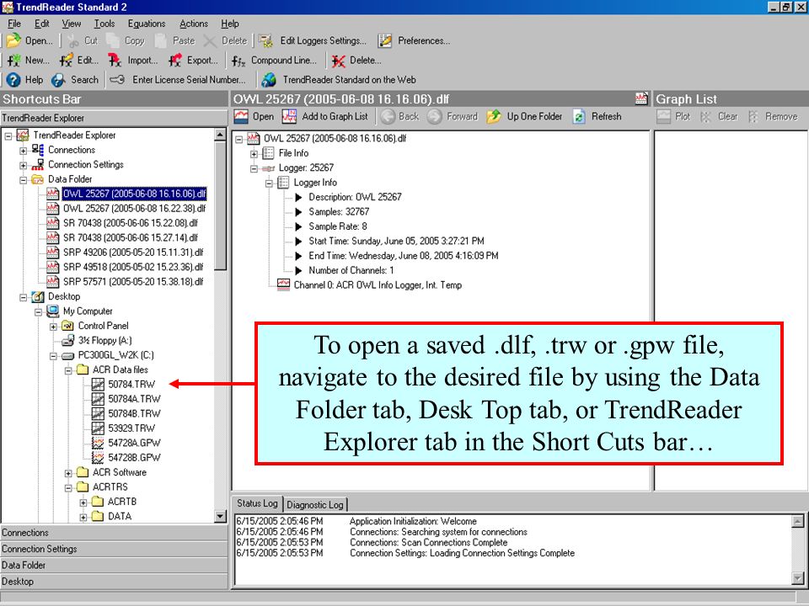Screen dimensions: 809x606
Task: Click the status log scrollbar down arrow
Action: pos(798,577)
